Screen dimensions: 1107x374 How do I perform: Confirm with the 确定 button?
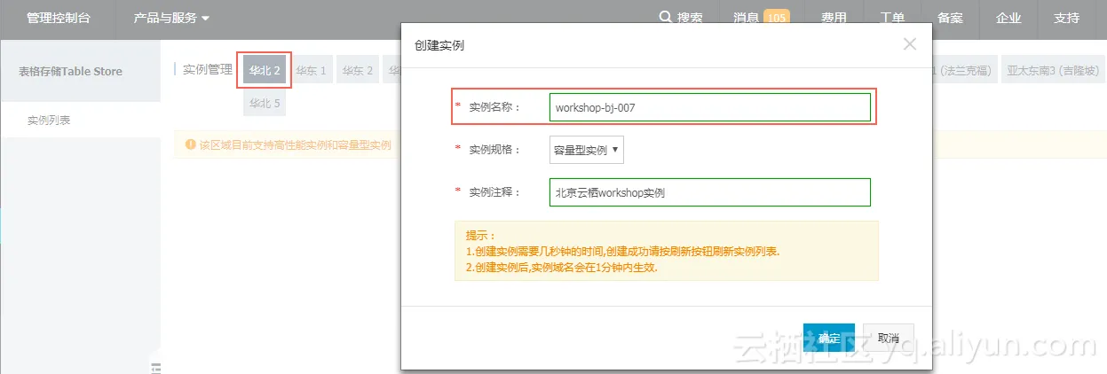(x=829, y=339)
